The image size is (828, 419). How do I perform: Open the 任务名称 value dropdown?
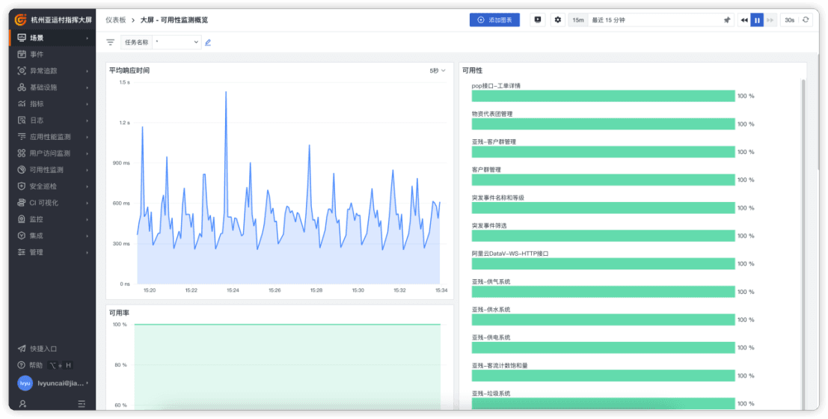coord(177,42)
